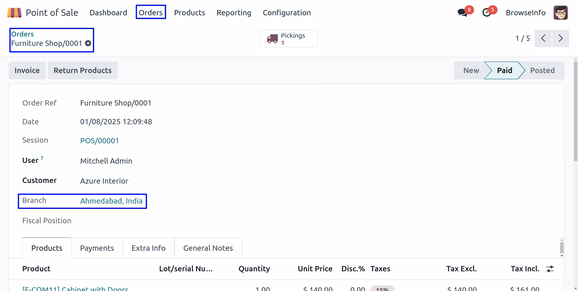Open session link POS/00001
The image size is (578, 291).
(99, 141)
